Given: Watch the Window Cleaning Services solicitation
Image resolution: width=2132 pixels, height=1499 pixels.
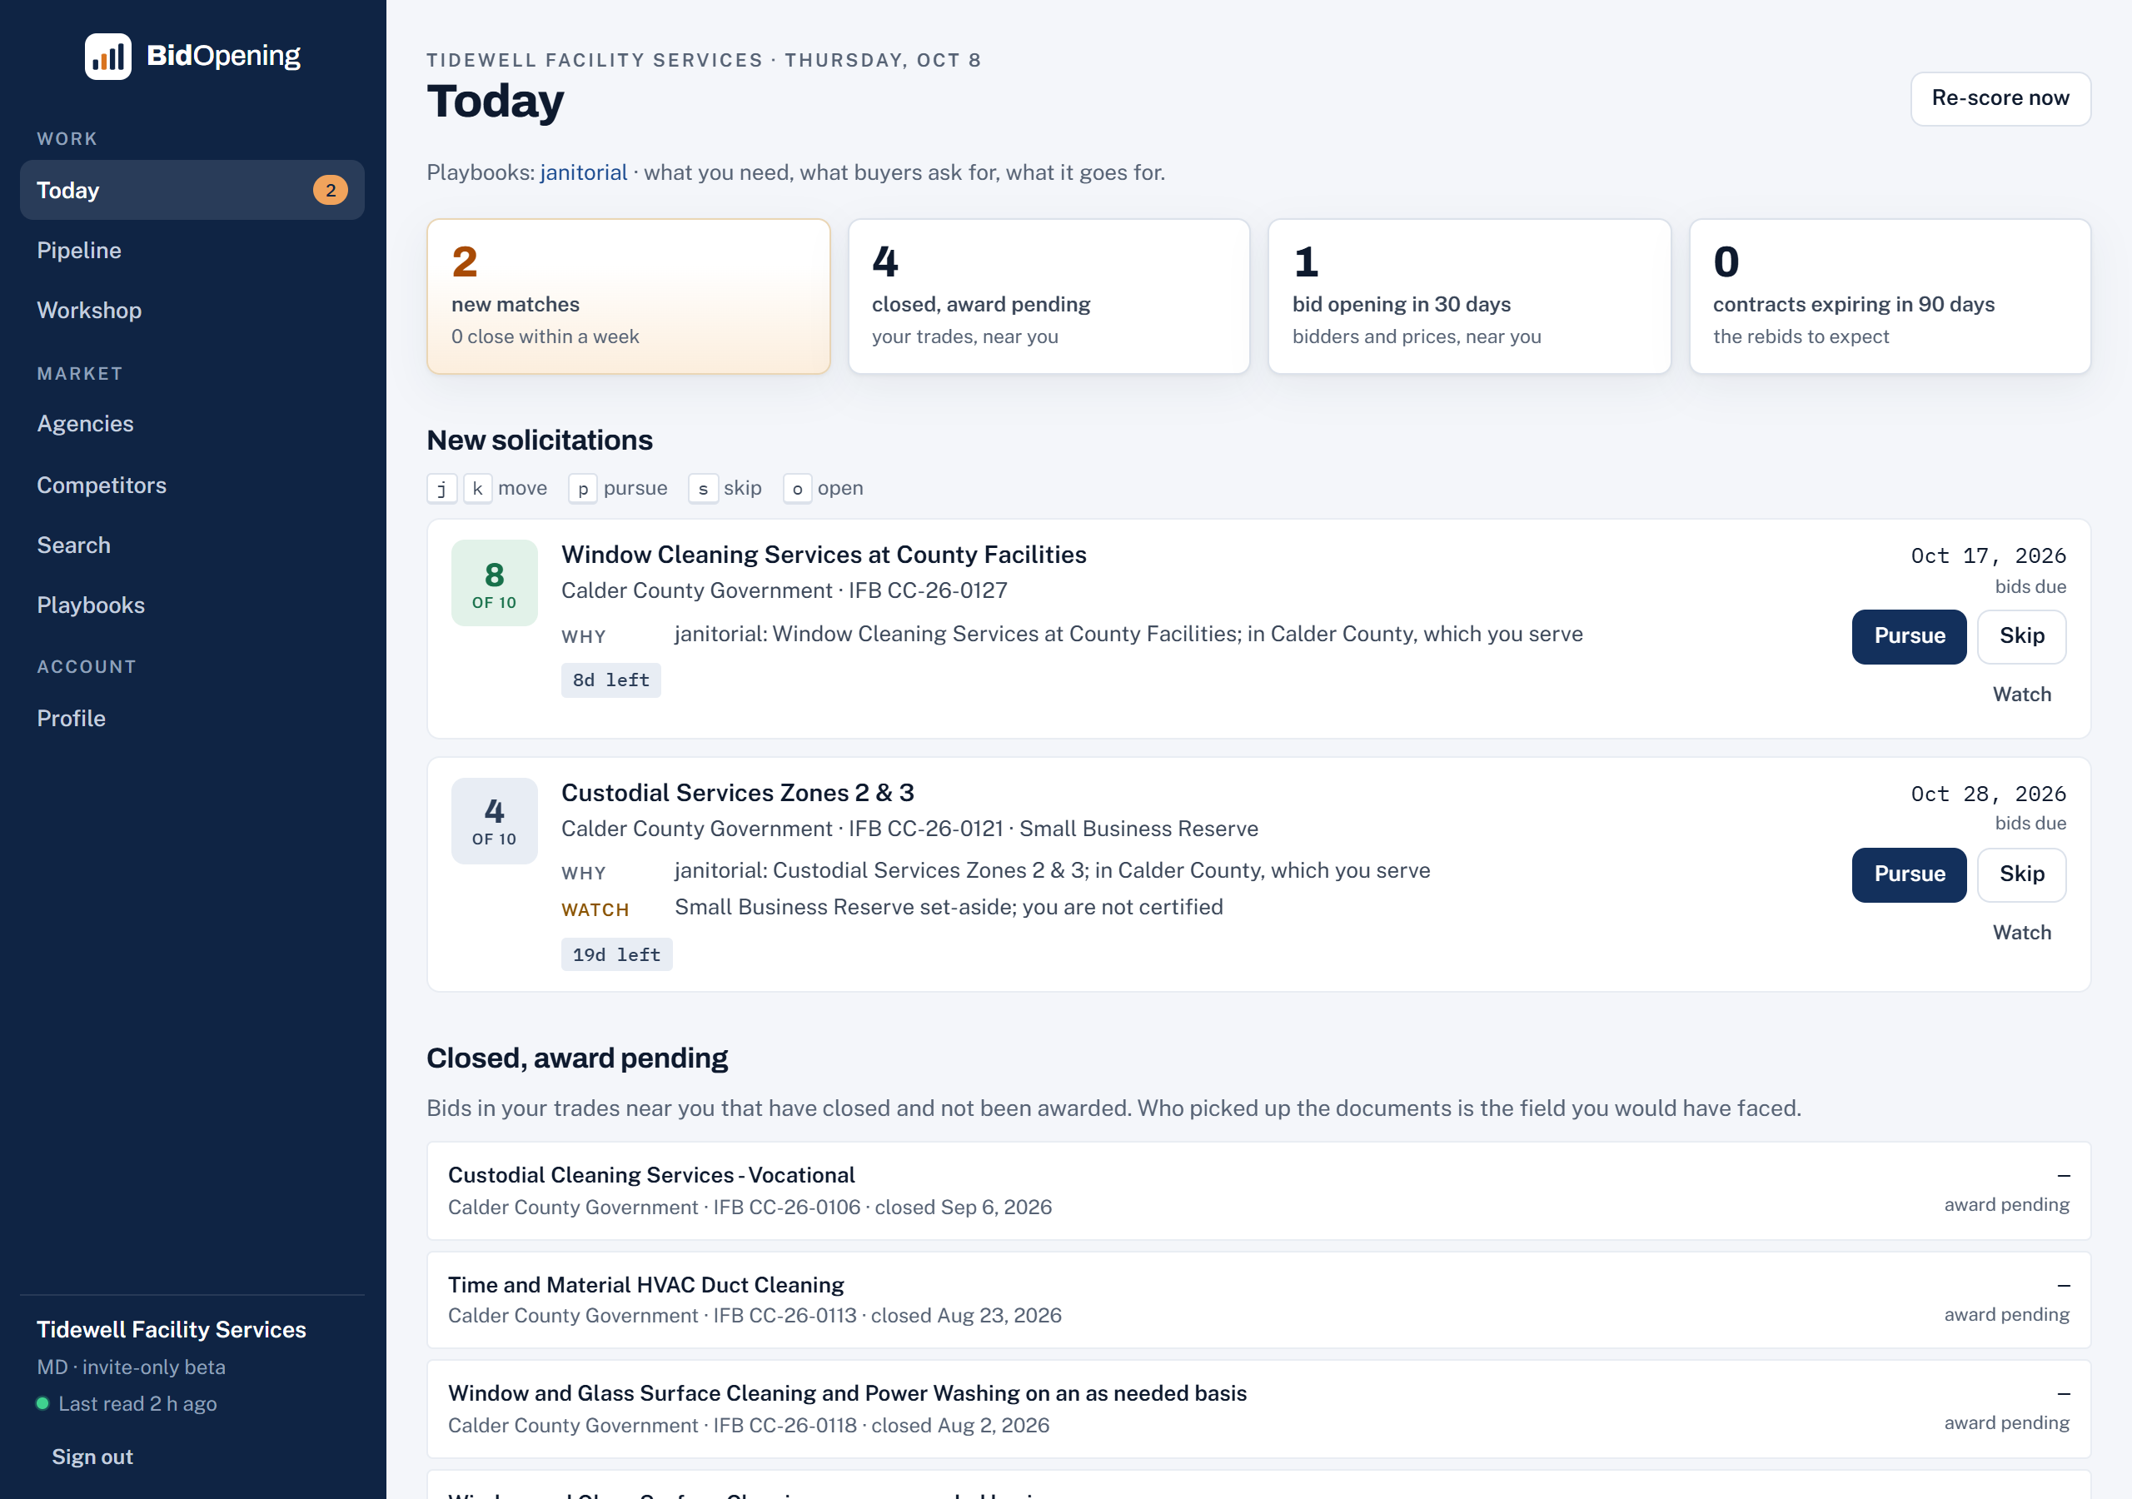Looking at the screenshot, I should 2021,695.
